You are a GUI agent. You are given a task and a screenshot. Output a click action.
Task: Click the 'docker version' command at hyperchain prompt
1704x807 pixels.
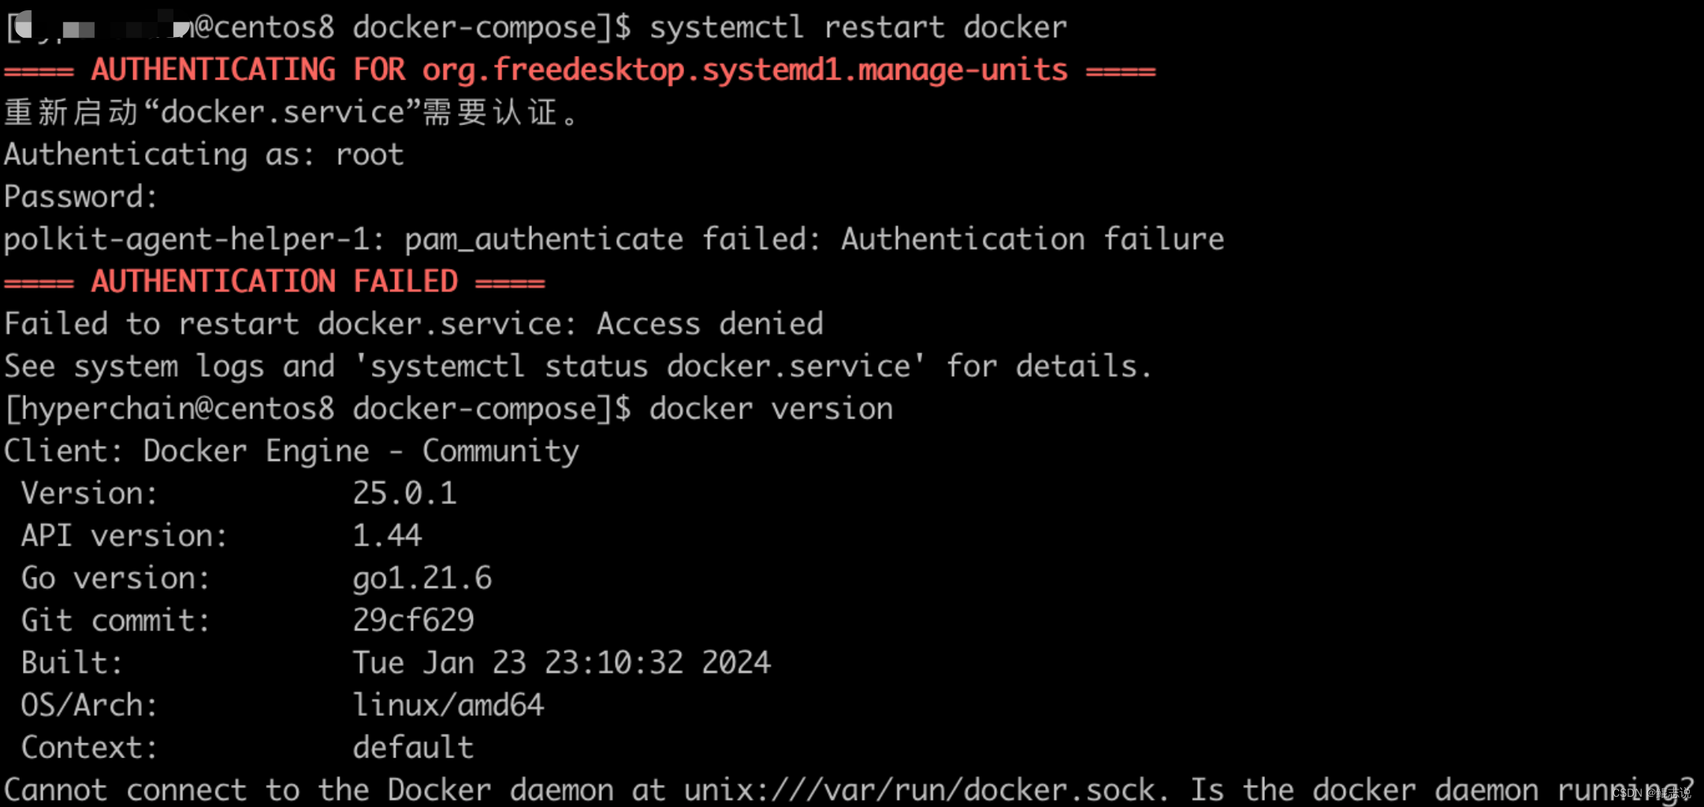click(x=771, y=409)
